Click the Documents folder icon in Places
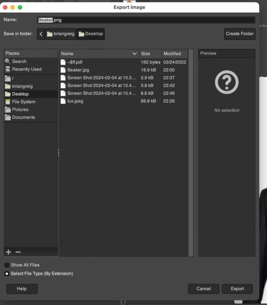 [8, 117]
